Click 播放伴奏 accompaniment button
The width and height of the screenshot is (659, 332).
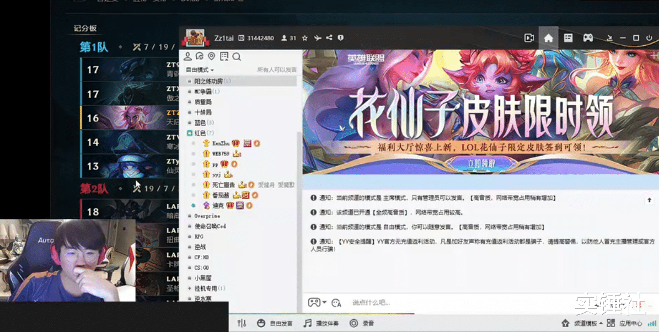click(321, 324)
